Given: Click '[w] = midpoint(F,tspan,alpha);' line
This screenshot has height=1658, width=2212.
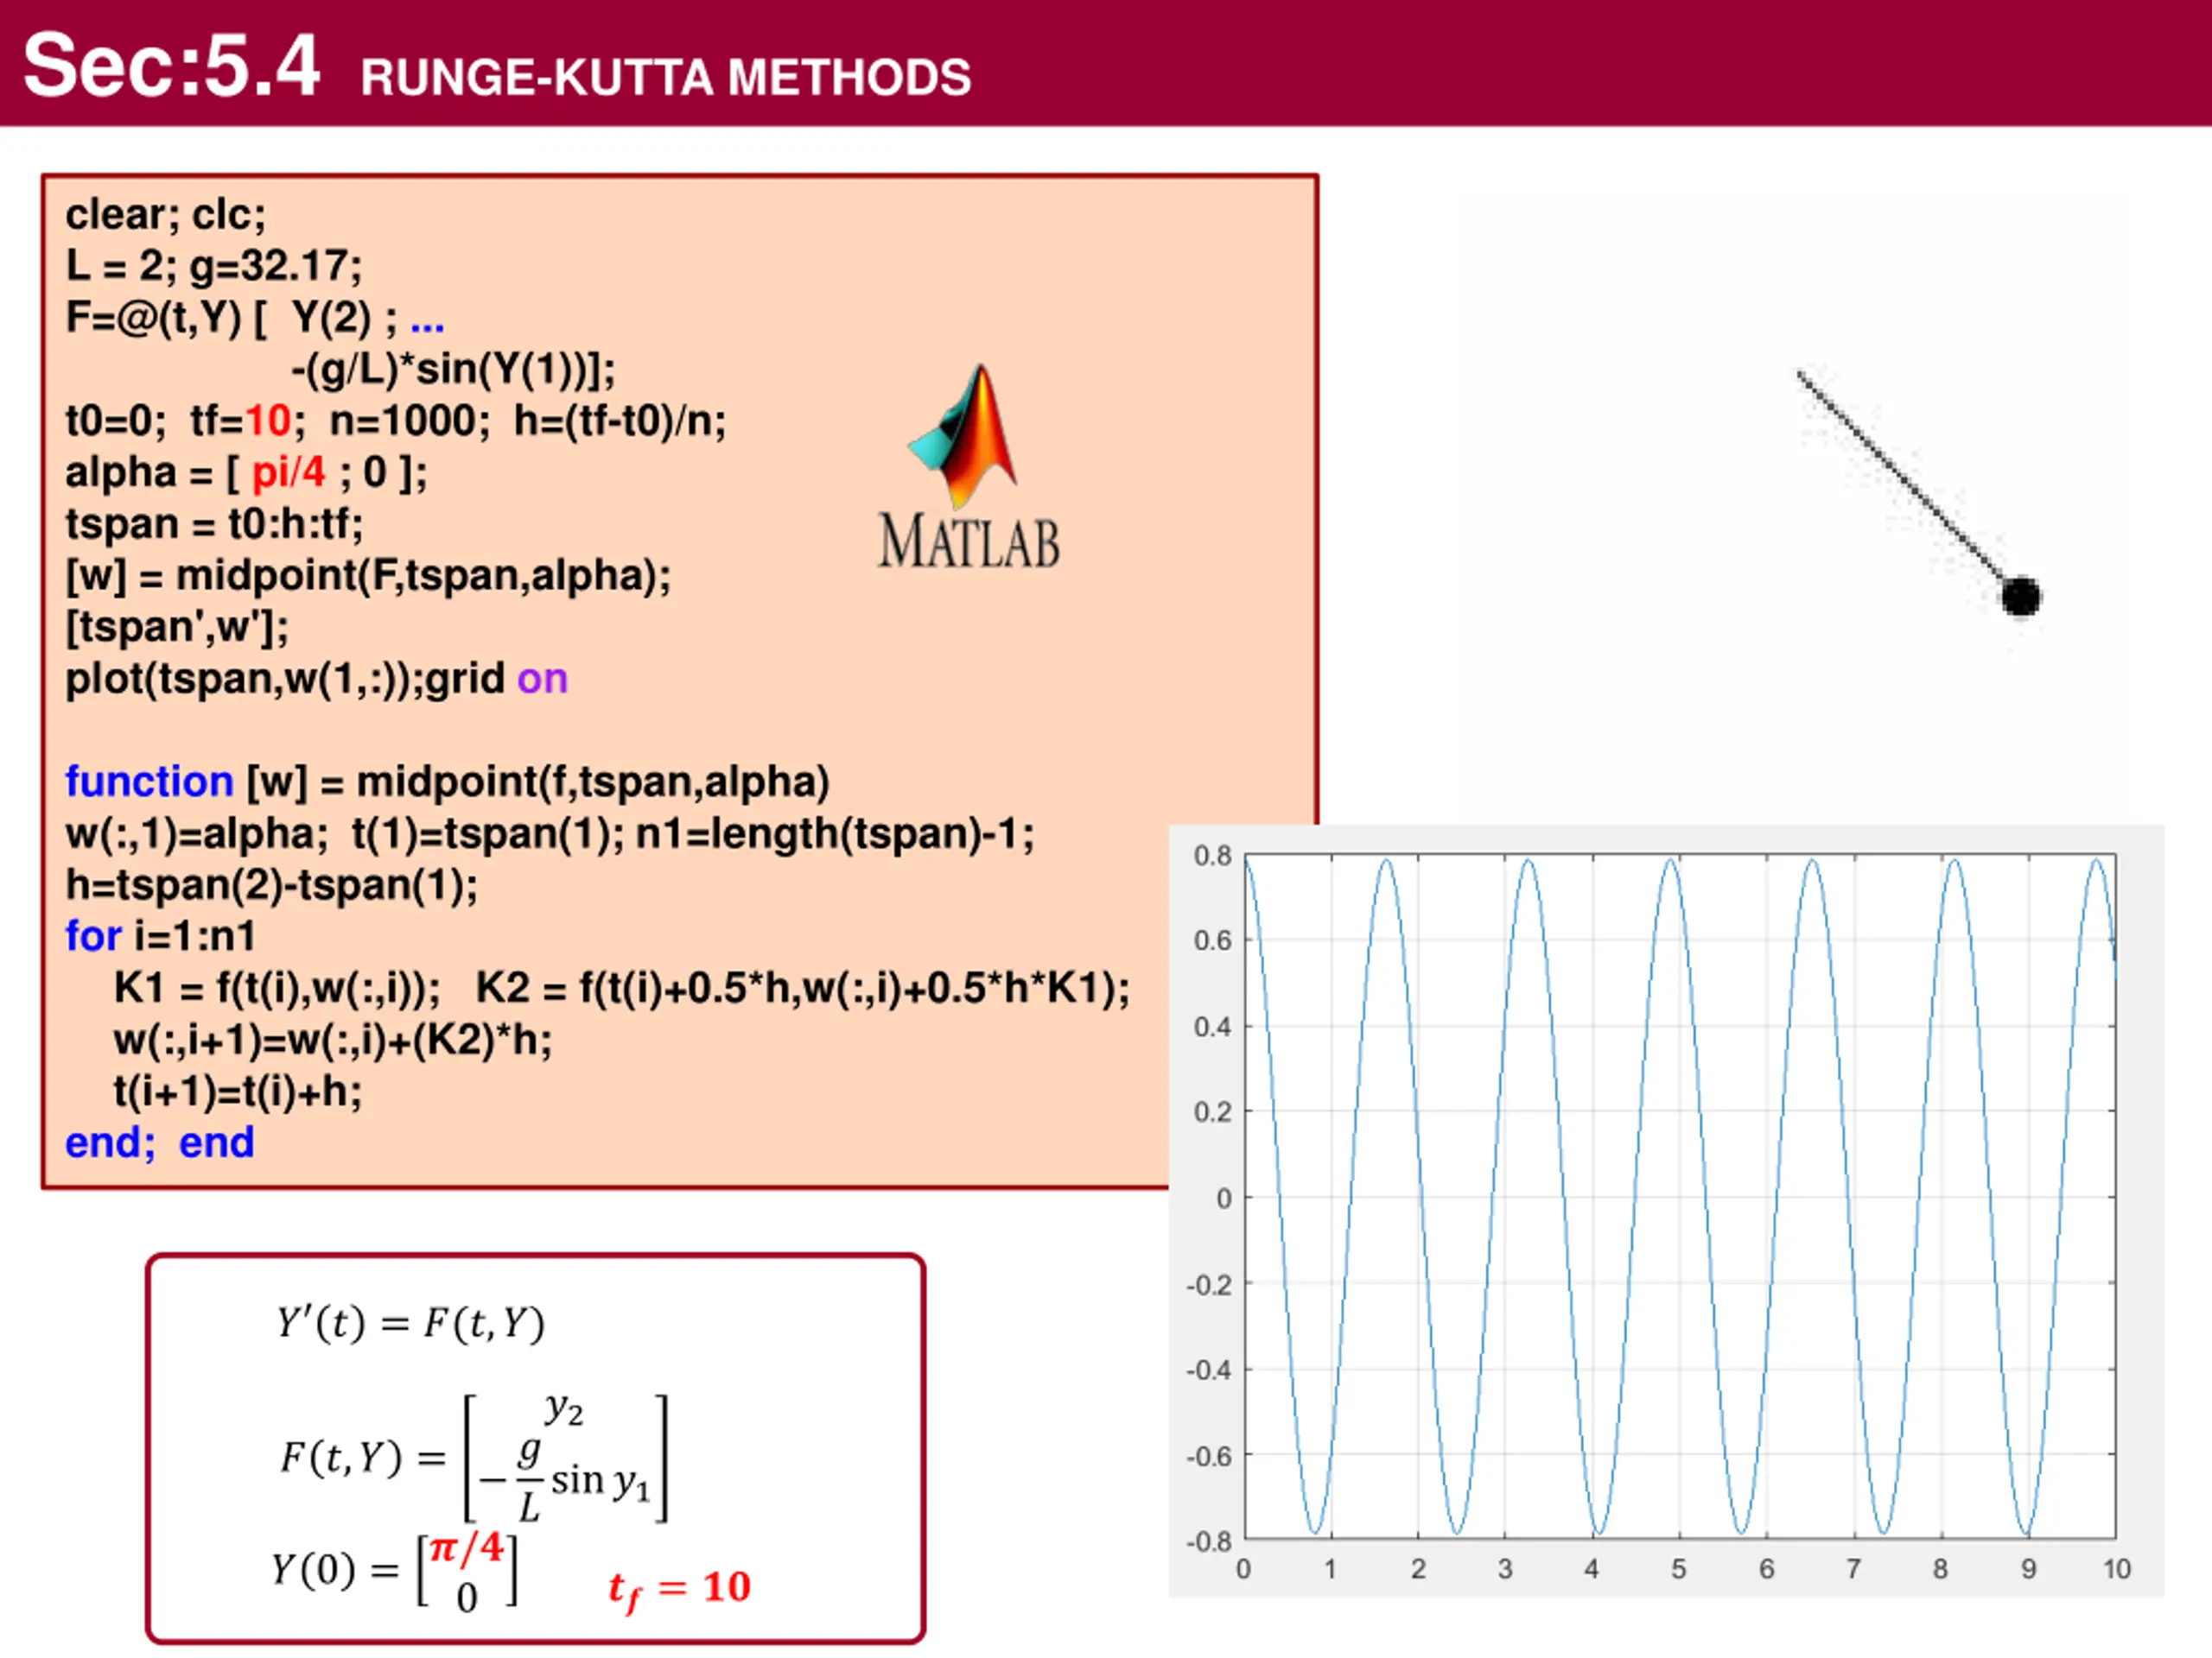Looking at the screenshot, I should click(x=369, y=576).
